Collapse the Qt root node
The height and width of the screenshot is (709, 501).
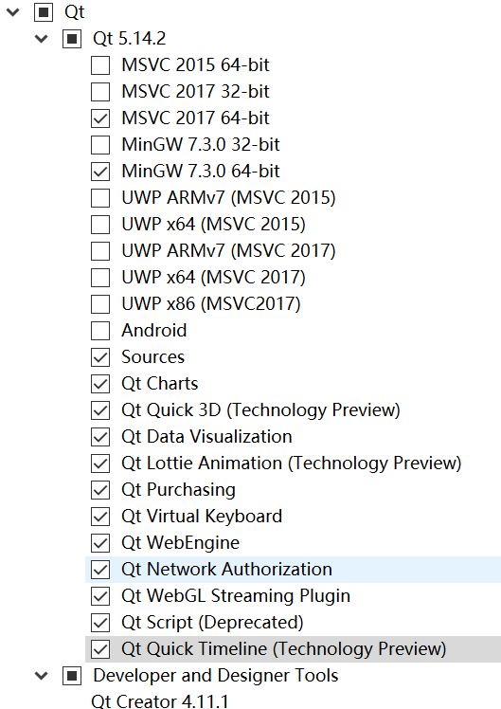[x=13, y=12]
